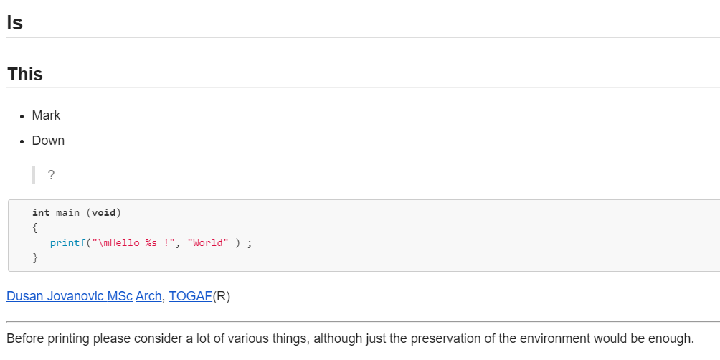Click the gray blockquote bar
This screenshot has width=720, height=360.
[x=34, y=174]
